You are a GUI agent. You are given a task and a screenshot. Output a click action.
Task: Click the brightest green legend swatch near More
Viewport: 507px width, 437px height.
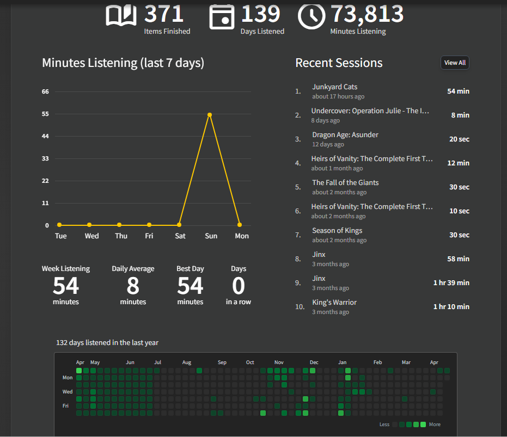[423, 424]
